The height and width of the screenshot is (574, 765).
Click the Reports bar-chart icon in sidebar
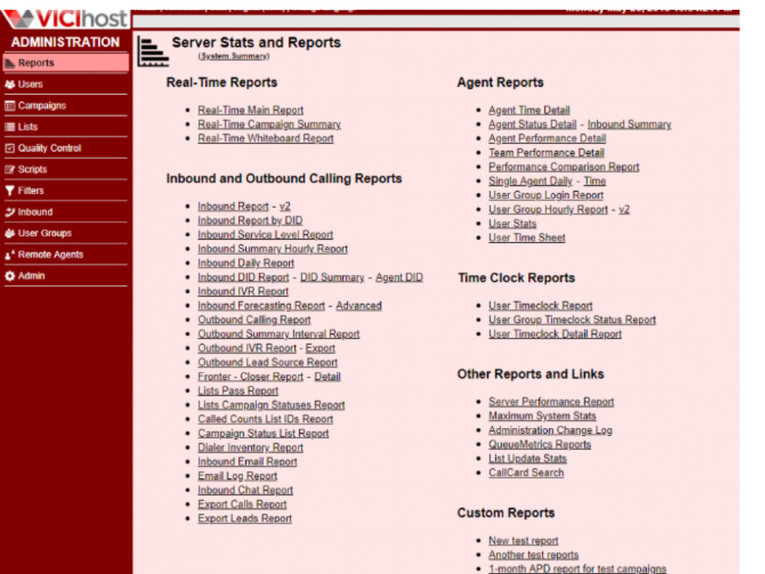(10, 63)
